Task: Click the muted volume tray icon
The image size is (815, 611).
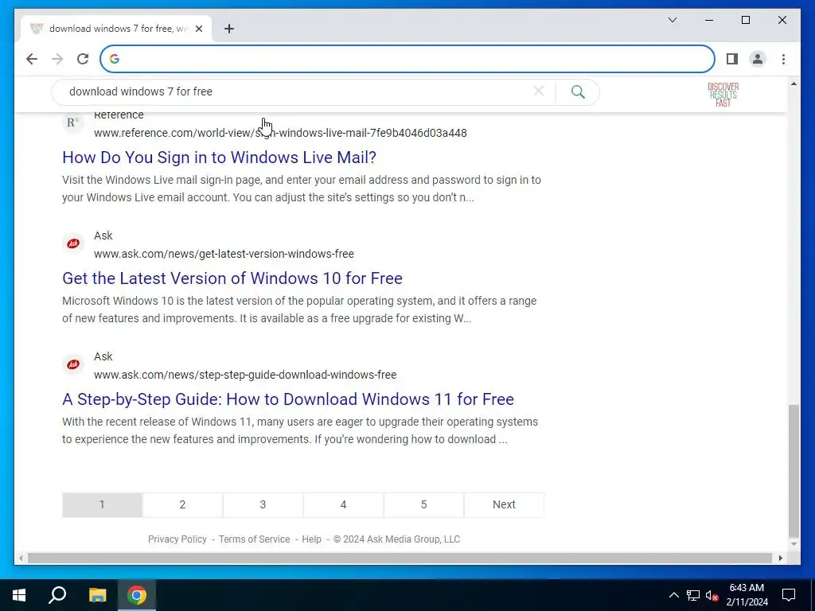Action: 712,595
